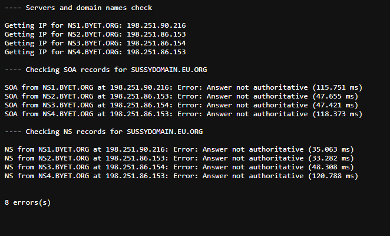Viewport: 390px width, 236px height.
Task: Click the SOA from NS1.BYET.ORG error line
Action: 184,87
